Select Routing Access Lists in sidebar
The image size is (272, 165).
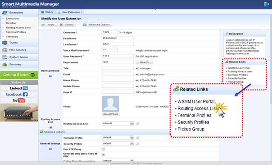coord(18,27)
